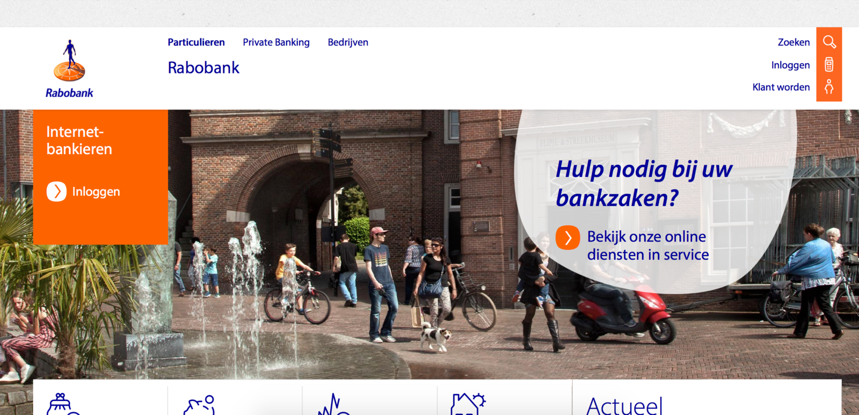Screen dimensions: 859x415
Task: Click the white arrow icon beside Inloggen
Action: pyautogui.click(x=56, y=191)
